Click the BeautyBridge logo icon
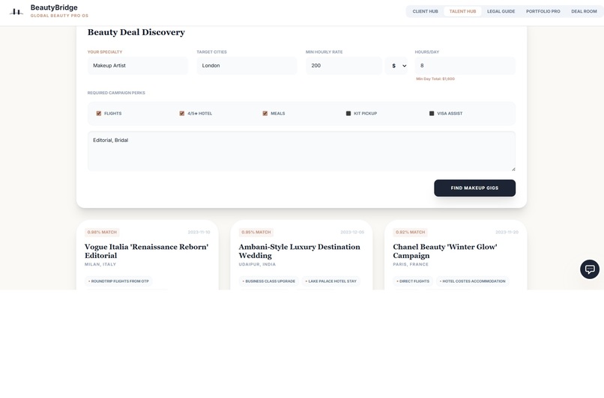The height and width of the screenshot is (398, 604). tap(16, 11)
